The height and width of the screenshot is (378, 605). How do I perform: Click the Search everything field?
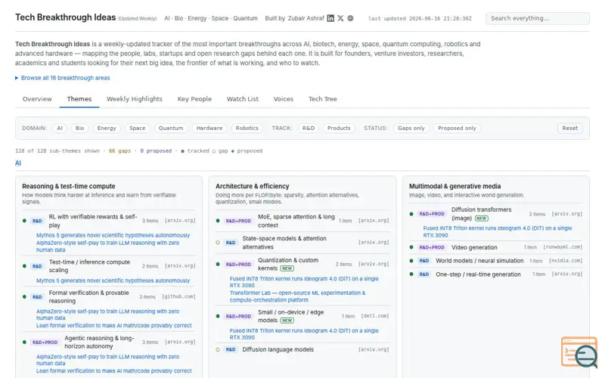click(x=537, y=18)
